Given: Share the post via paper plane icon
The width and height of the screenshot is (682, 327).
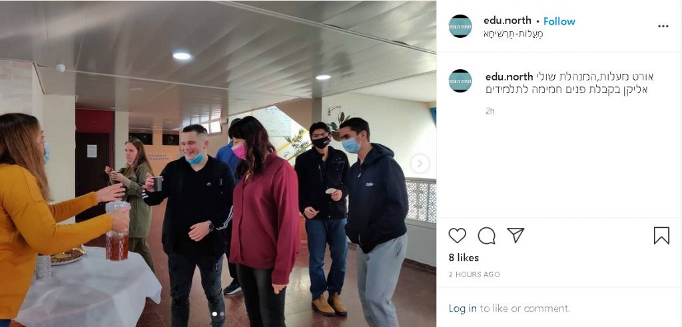Looking at the screenshot, I should [x=515, y=235].
